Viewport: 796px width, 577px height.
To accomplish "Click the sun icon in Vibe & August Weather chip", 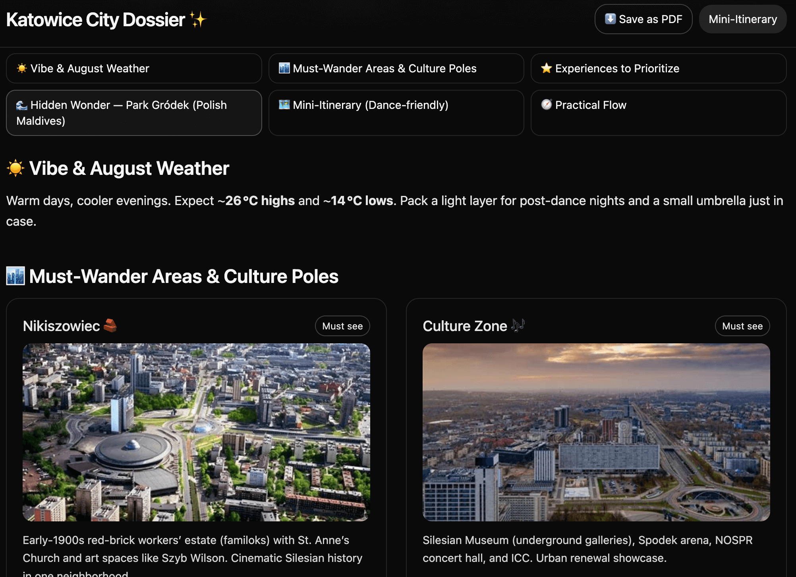I will [22, 68].
